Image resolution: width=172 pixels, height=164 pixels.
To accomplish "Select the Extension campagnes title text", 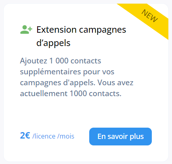I will (81, 29).
